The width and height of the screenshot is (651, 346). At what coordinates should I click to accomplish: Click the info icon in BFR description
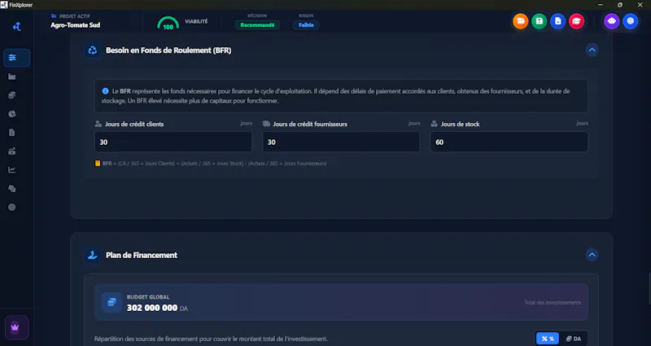(x=105, y=91)
